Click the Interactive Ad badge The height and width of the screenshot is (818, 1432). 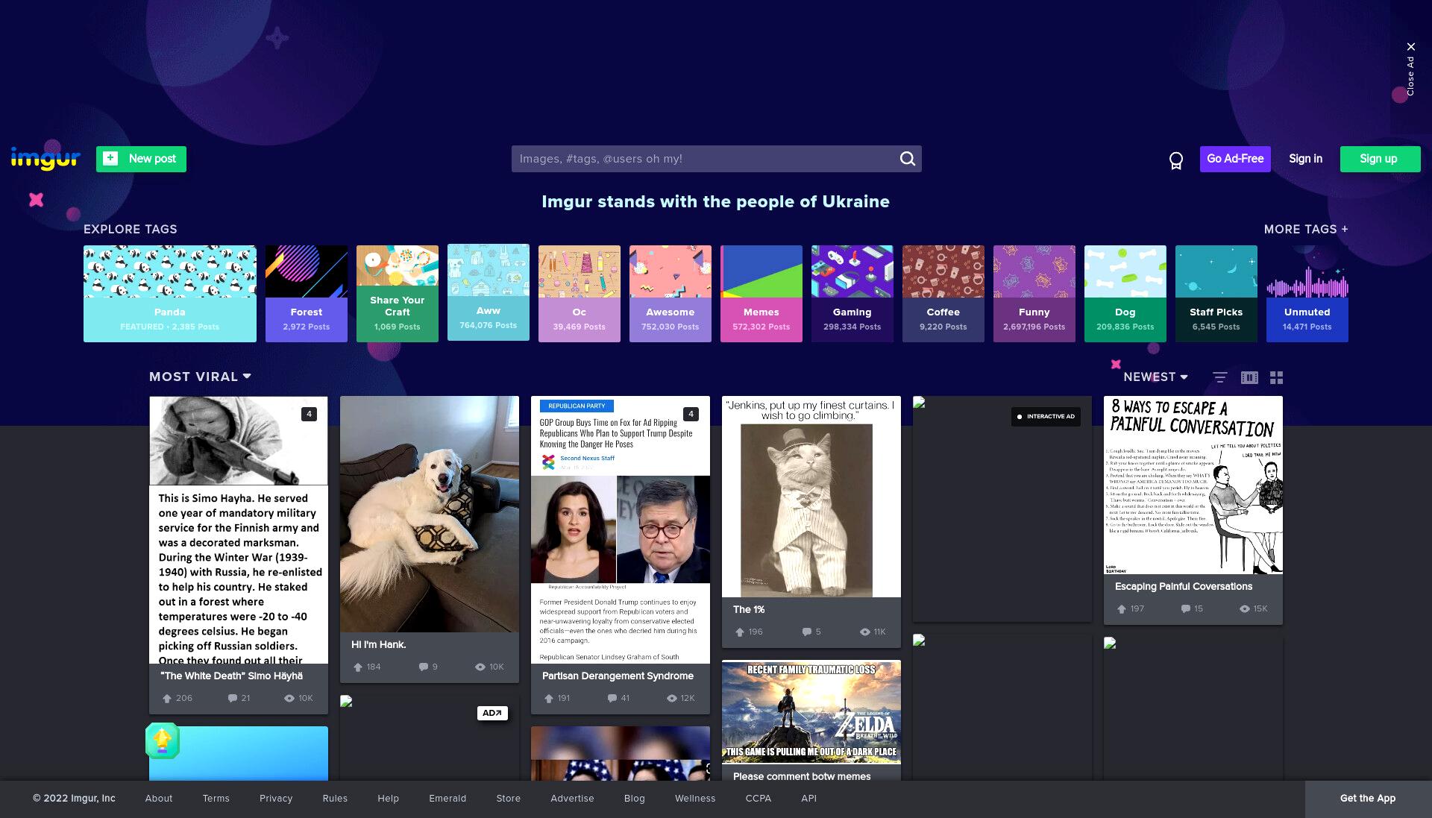point(1046,416)
